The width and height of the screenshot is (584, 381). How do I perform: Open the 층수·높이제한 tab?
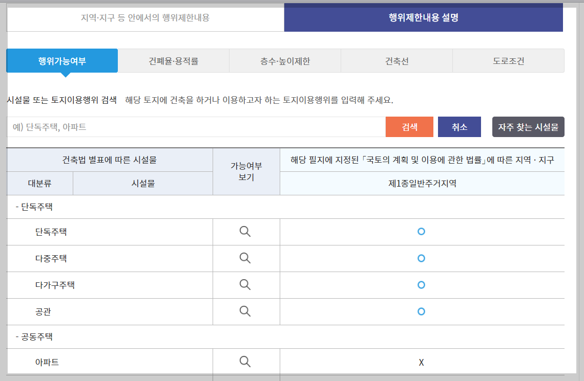[x=285, y=60]
